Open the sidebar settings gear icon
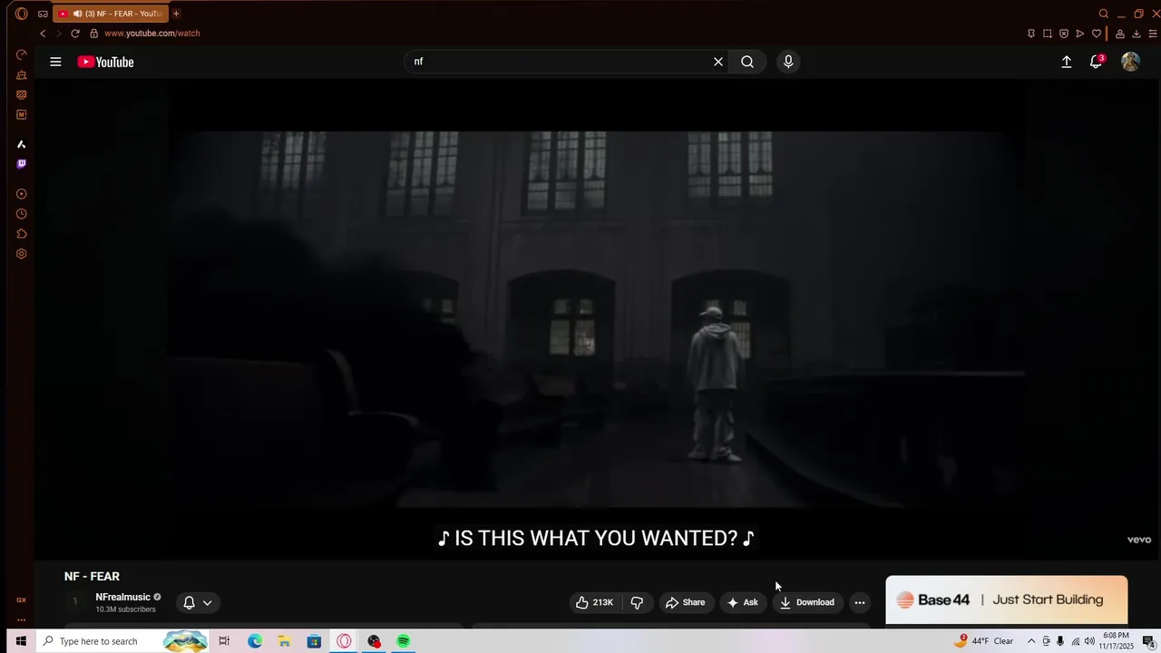The width and height of the screenshot is (1161, 653). point(22,254)
